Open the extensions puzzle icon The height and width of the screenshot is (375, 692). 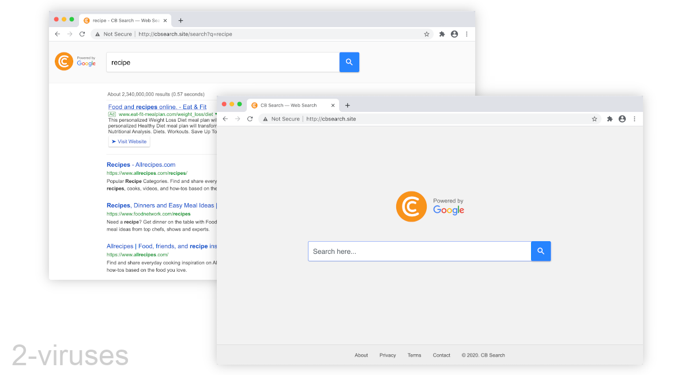609,118
